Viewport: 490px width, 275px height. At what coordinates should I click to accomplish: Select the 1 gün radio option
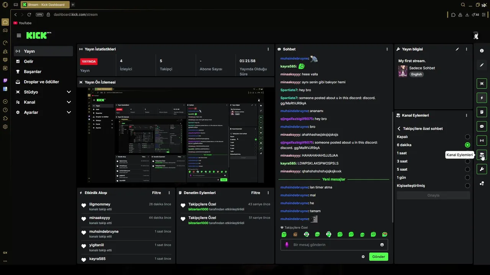point(467,178)
